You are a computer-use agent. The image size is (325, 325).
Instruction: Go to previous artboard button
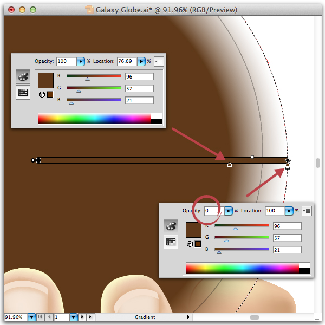tap(49, 317)
